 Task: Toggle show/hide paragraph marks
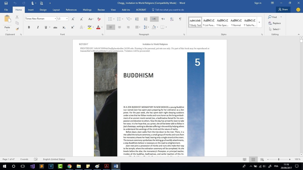(180, 19)
